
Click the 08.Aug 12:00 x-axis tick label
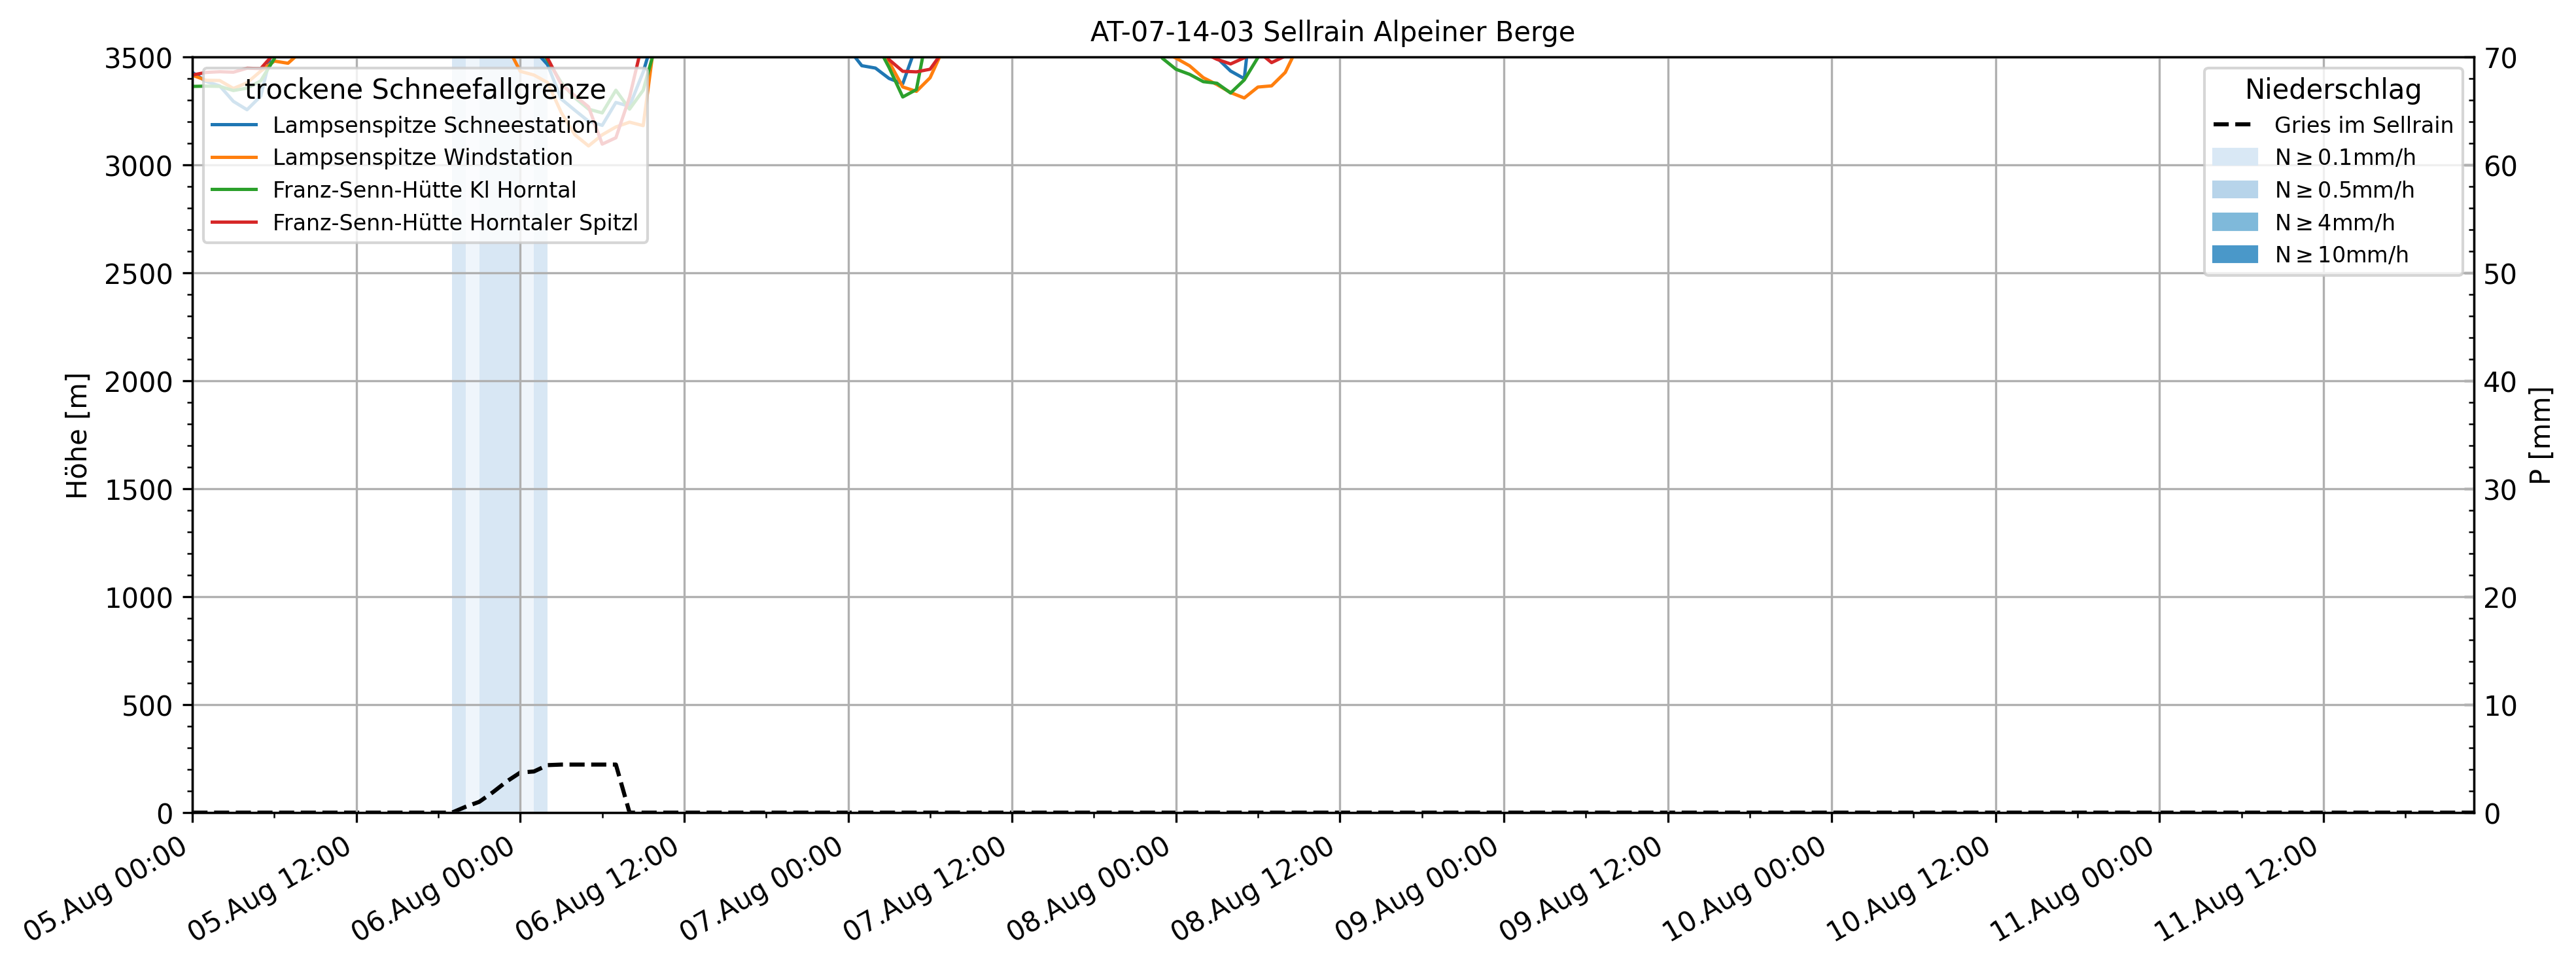(x=1253, y=888)
